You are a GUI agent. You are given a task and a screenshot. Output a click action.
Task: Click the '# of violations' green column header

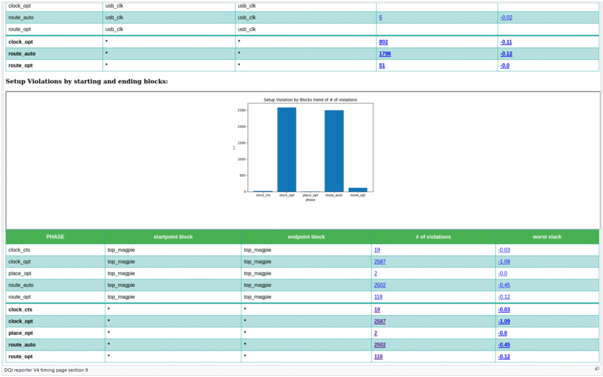[x=433, y=237]
